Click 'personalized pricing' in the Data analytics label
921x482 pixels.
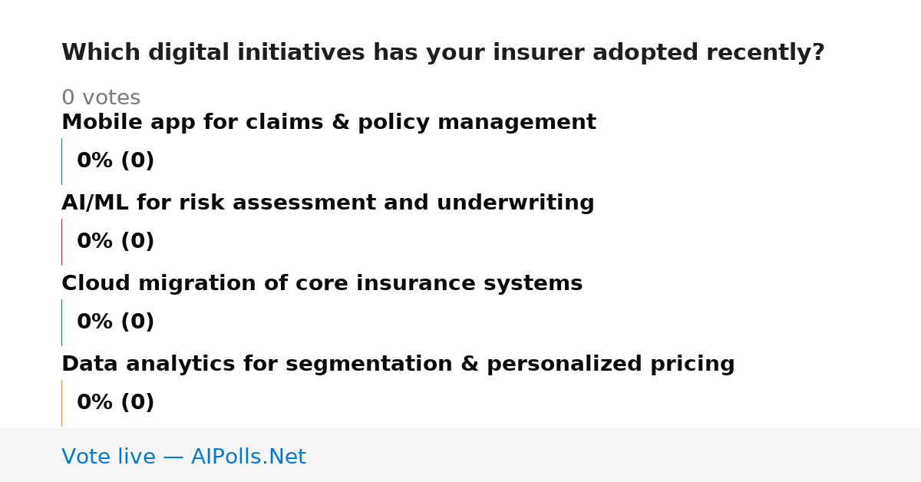pyautogui.click(x=611, y=365)
